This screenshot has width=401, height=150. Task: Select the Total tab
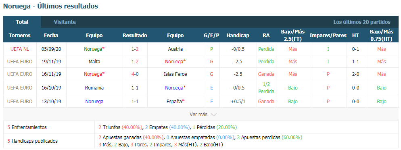click(x=22, y=22)
